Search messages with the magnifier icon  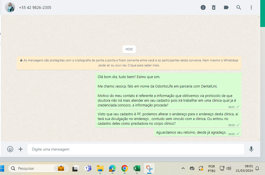(239, 7)
